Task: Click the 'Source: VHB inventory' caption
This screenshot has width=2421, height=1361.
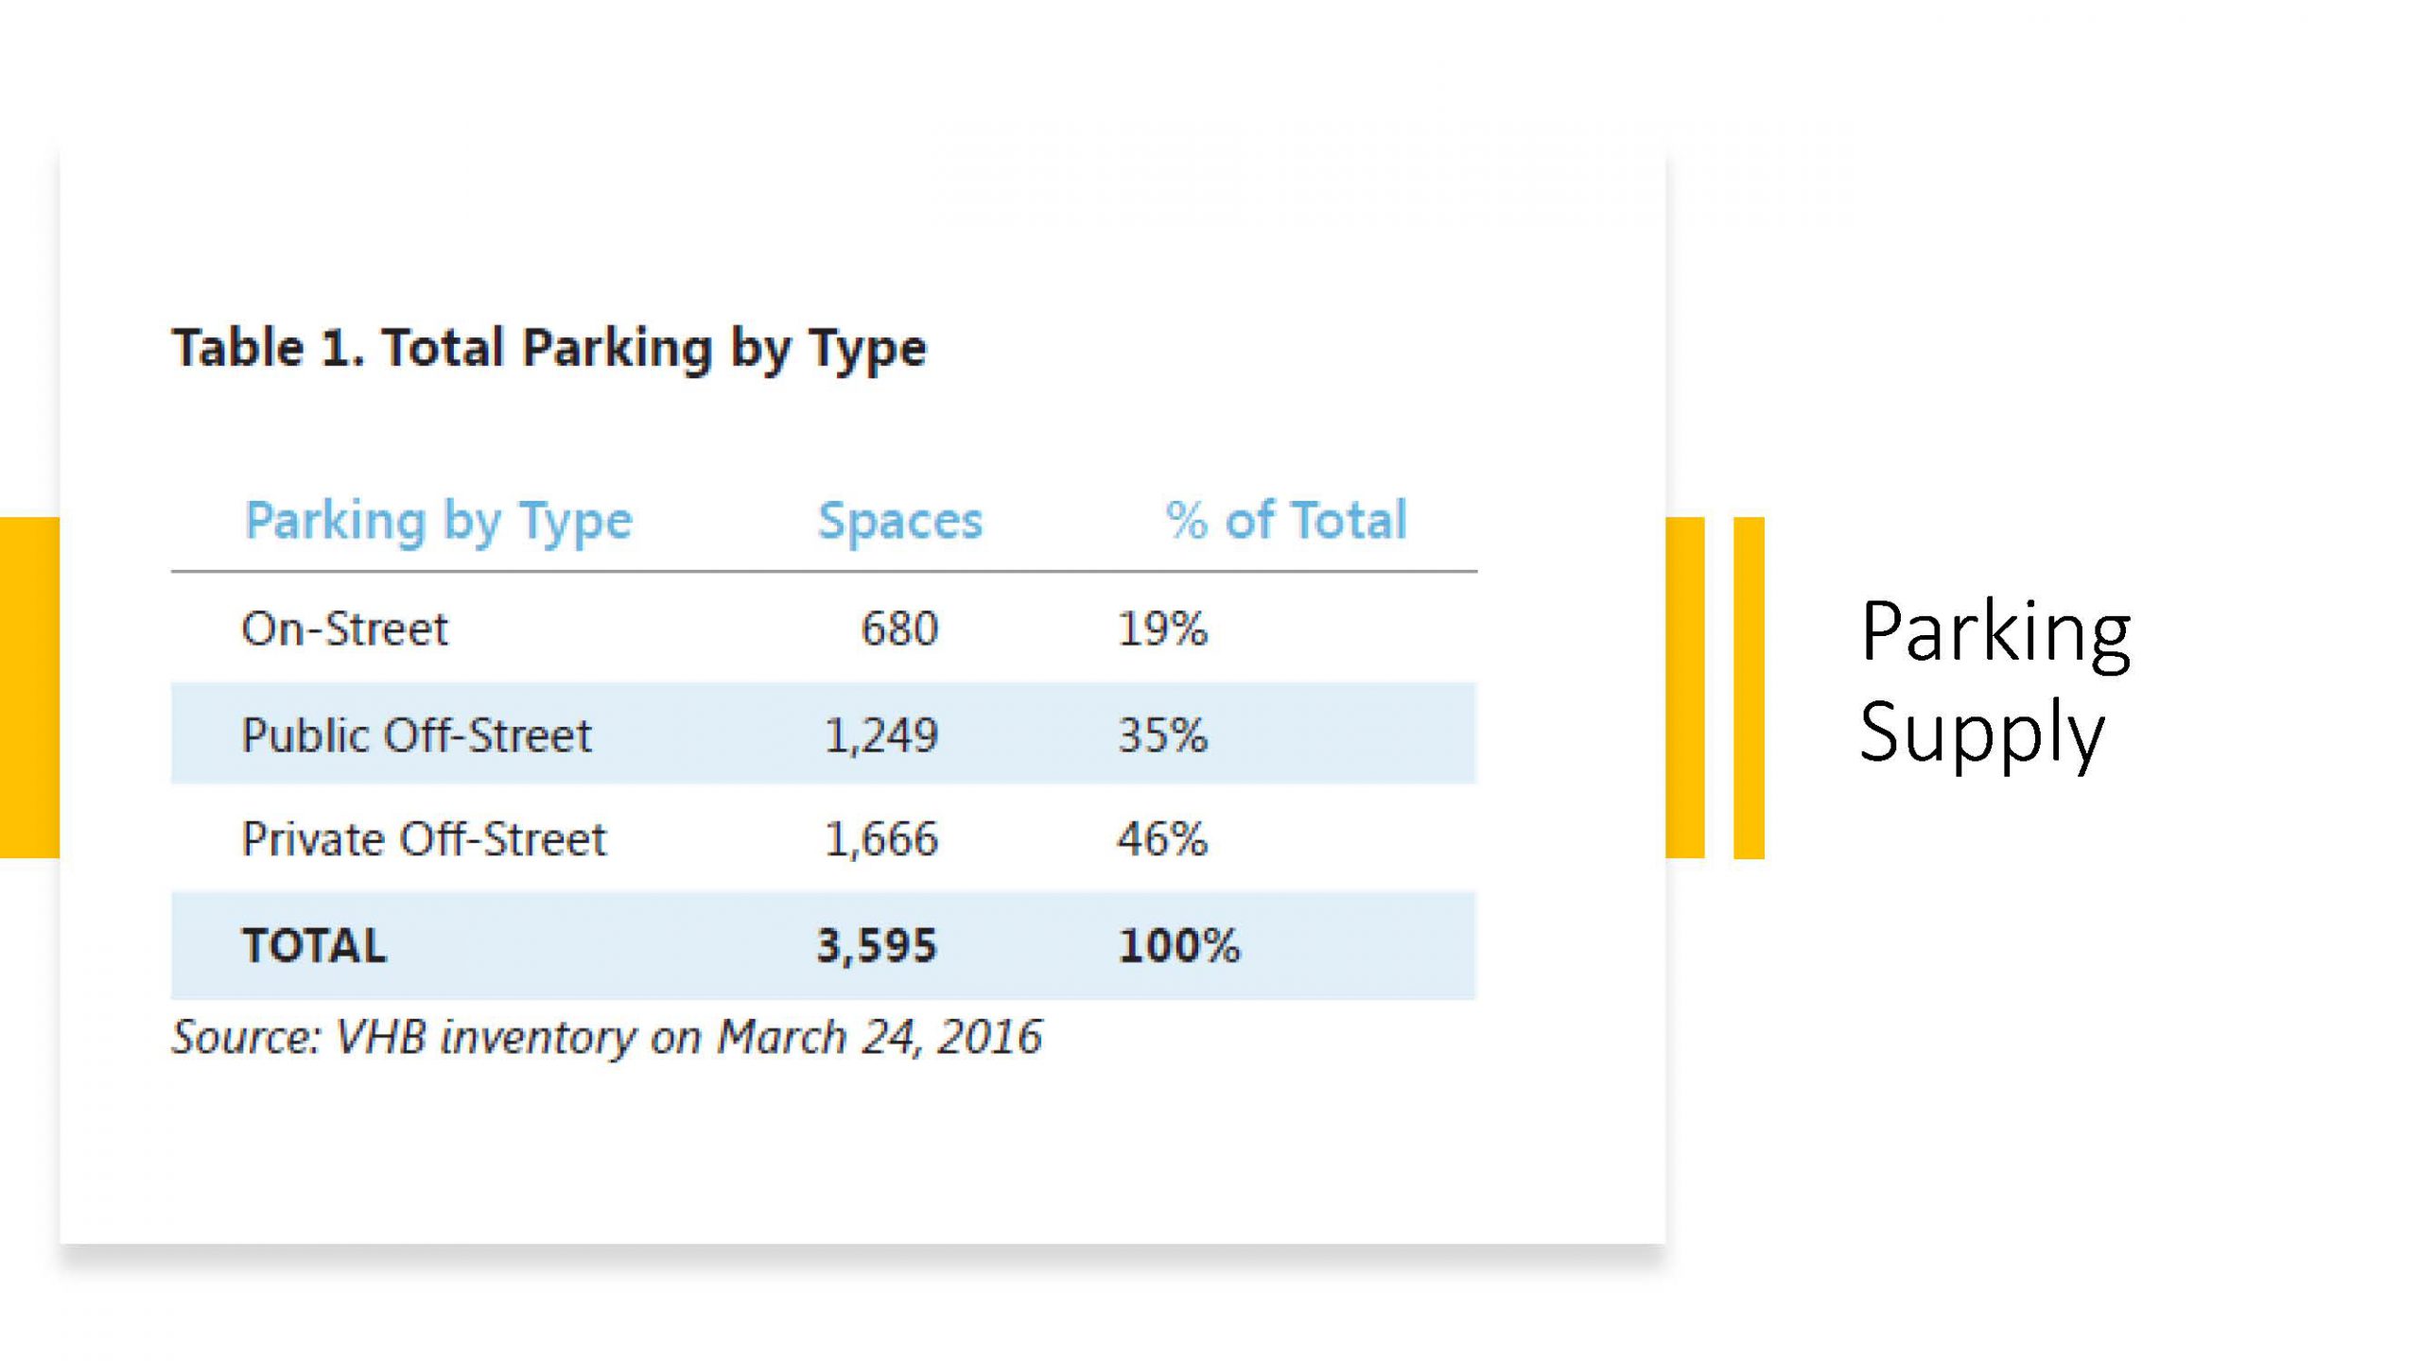Action: coord(606,1038)
